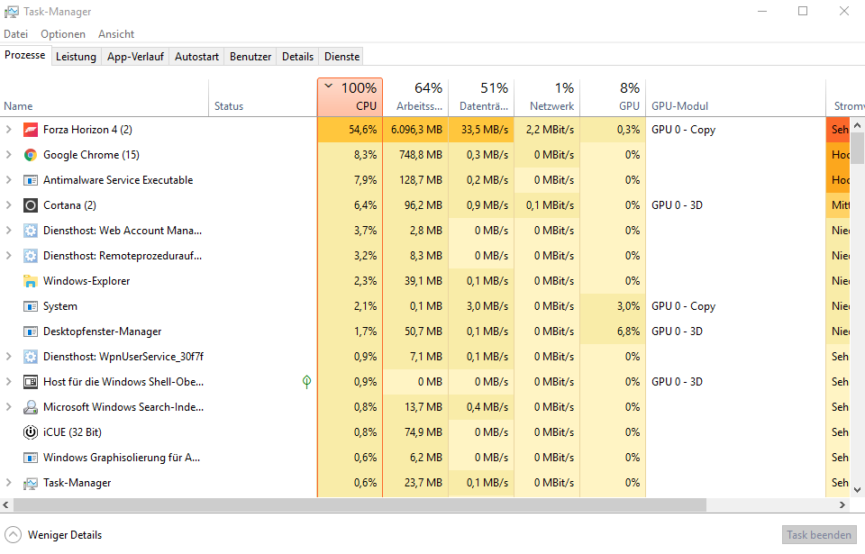Expand the Host für die Windows Shell group
This screenshot has height=554, width=865.
point(8,381)
